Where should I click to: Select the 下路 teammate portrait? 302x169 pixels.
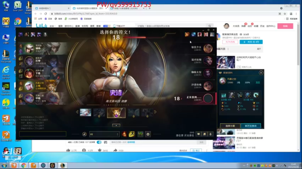29,73
